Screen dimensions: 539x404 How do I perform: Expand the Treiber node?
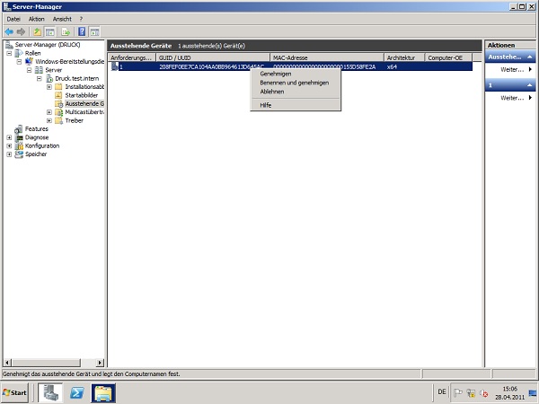pyautogui.click(x=49, y=120)
